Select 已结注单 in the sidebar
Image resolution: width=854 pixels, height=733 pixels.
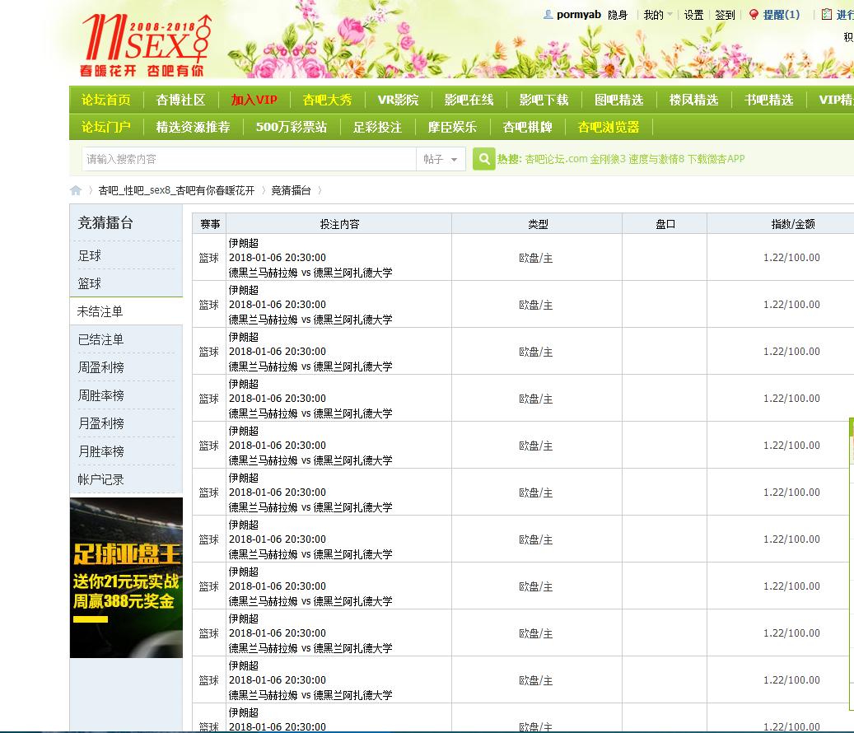pyautogui.click(x=100, y=339)
